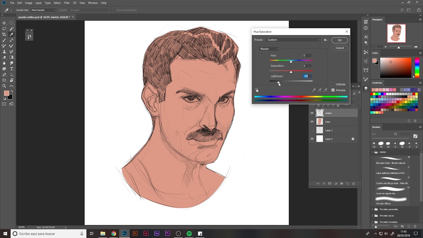423x238 pixels.
Task: Uncheck the Preview checkbox
Action: click(333, 90)
